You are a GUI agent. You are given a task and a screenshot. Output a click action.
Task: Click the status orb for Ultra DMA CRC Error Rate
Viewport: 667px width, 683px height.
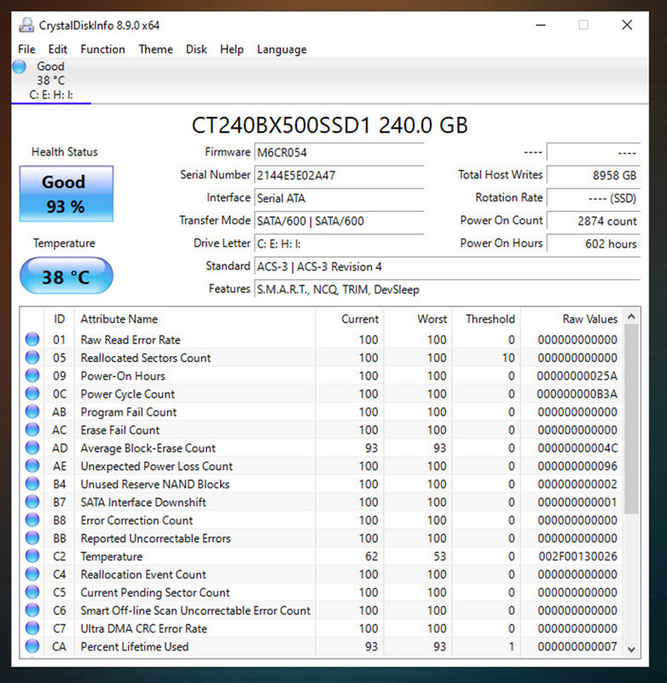coord(32,628)
